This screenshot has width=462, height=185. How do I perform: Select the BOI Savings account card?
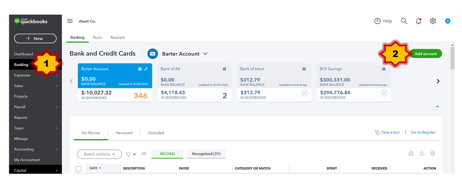[354, 83]
